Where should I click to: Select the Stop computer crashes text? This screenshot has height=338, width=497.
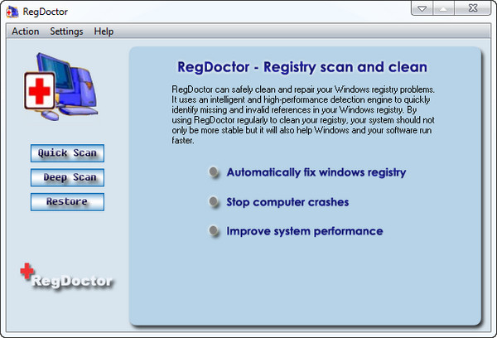(x=287, y=202)
